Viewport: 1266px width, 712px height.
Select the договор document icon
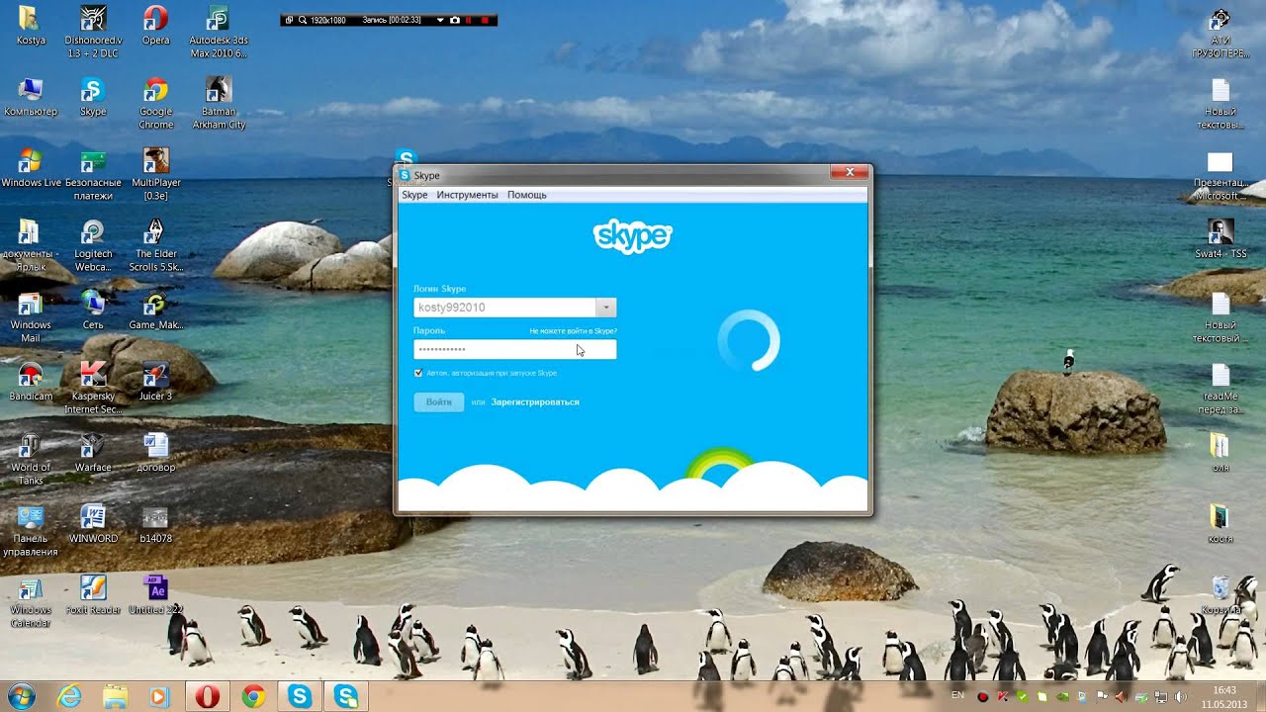[155, 453]
